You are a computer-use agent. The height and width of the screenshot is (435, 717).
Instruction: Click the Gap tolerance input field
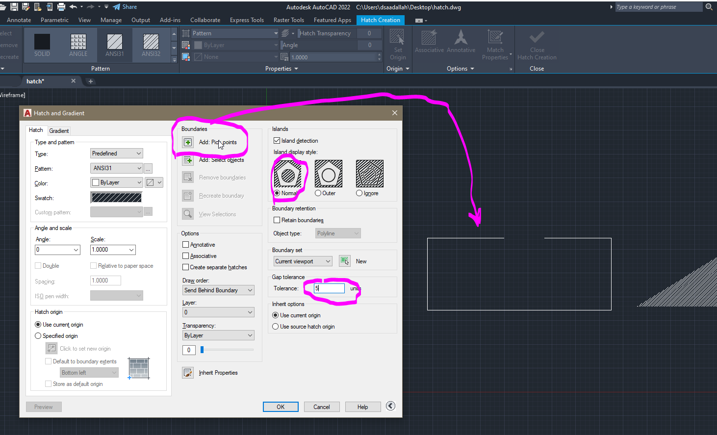pos(328,288)
